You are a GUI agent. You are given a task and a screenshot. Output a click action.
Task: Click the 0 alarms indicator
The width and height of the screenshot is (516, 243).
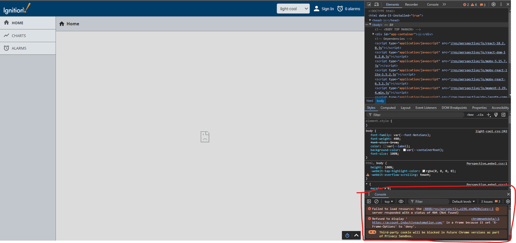pos(349,9)
